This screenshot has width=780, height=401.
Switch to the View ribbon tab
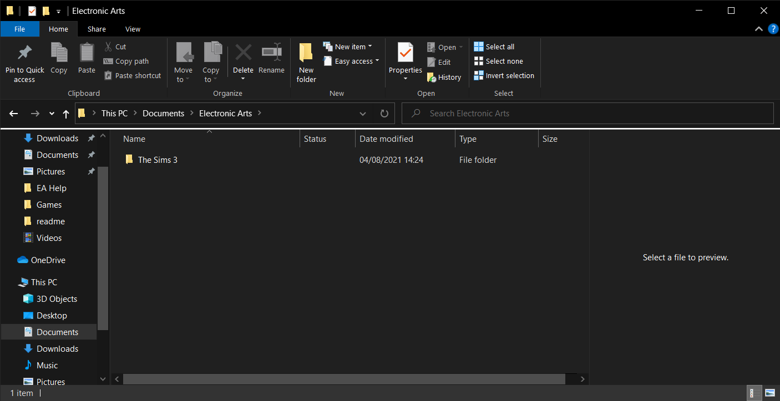click(x=133, y=29)
